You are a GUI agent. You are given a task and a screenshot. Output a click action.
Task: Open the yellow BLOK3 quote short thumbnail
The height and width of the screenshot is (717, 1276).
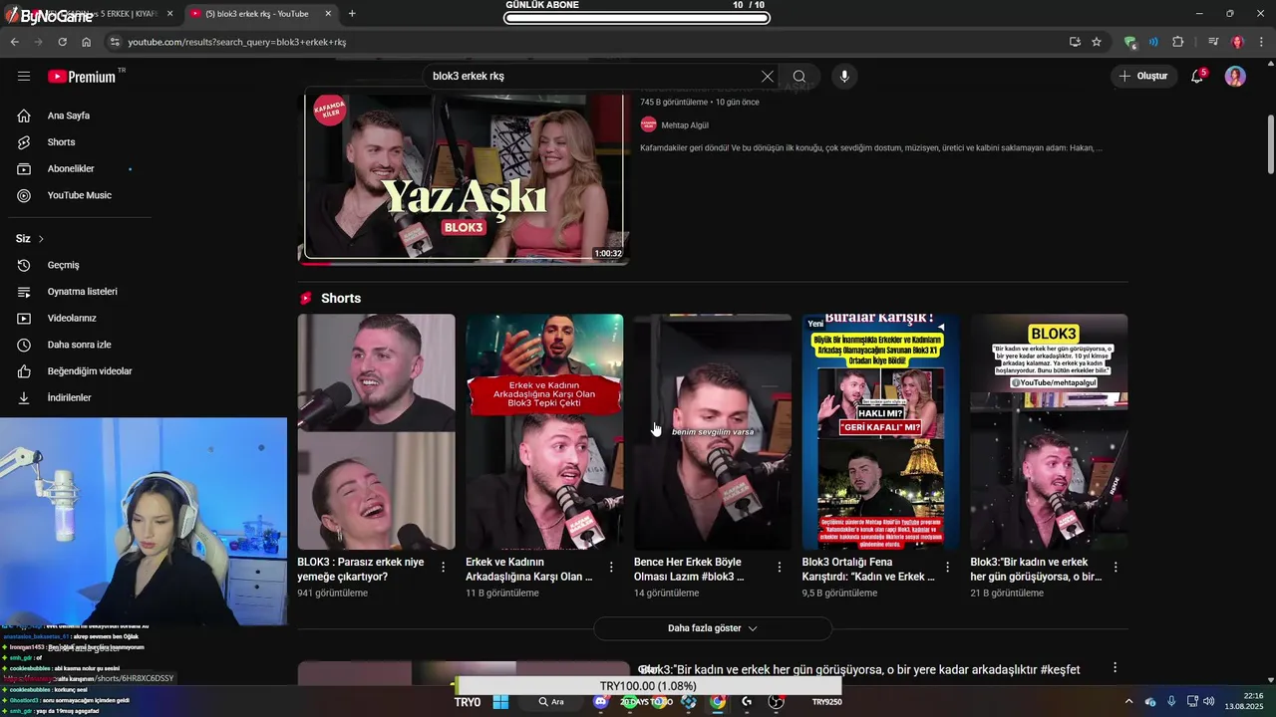[1049, 432]
